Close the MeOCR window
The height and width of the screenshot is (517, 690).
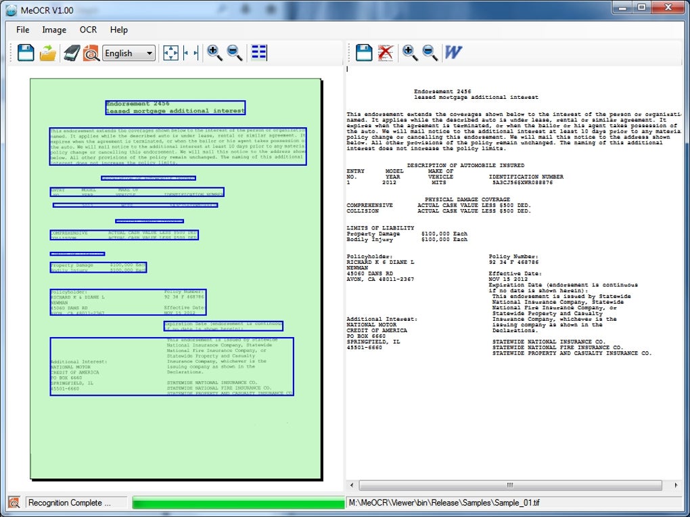[x=668, y=7]
